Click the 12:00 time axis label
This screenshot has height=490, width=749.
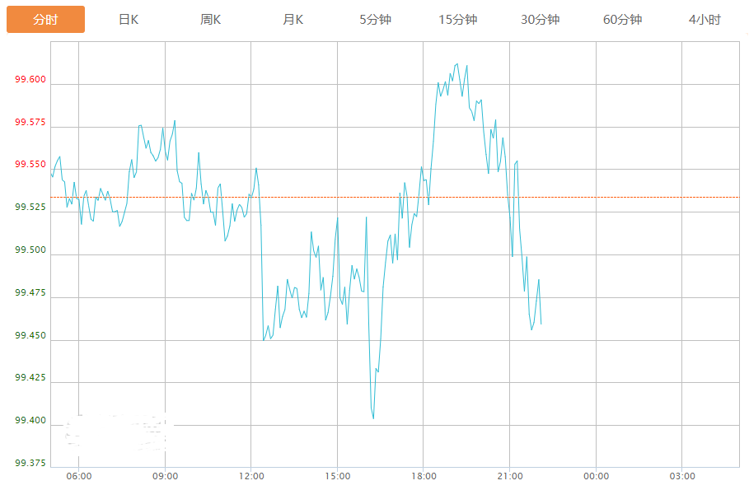point(251,476)
